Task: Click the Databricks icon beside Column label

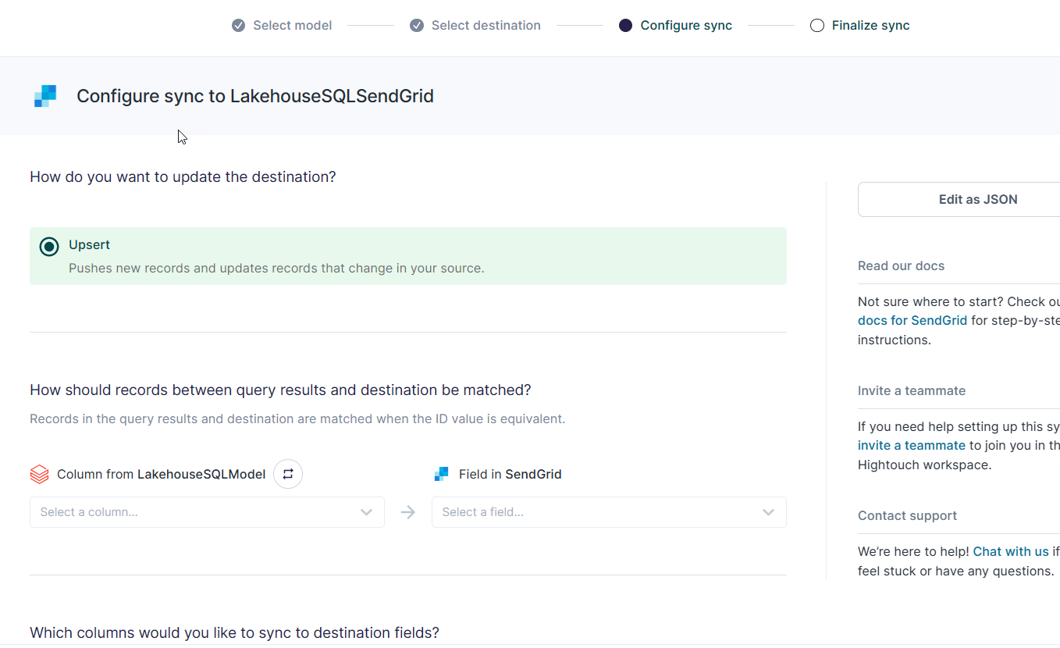Action: [39, 474]
